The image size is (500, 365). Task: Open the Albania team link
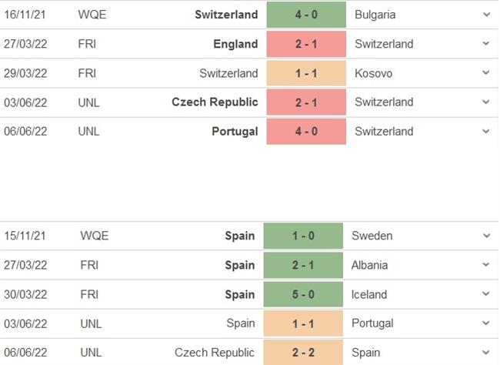point(370,265)
